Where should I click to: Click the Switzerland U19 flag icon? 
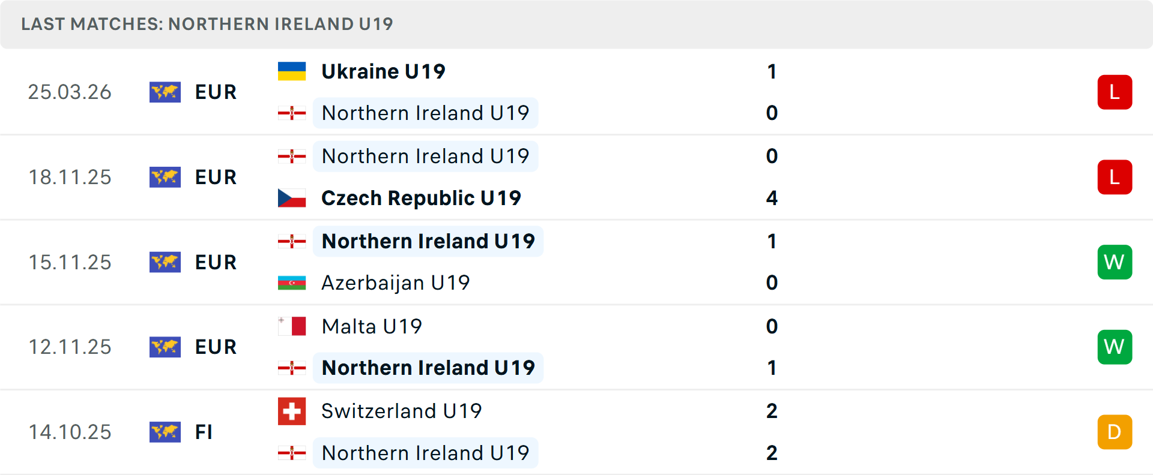pyautogui.click(x=292, y=411)
